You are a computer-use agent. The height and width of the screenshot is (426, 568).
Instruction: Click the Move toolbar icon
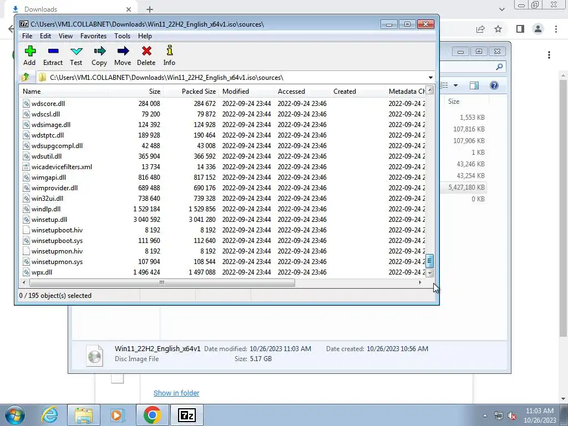[x=123, y=55]
